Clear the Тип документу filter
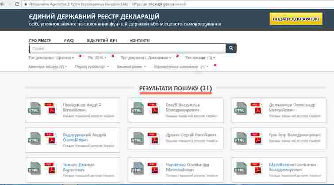334x185 pixels. coord(177,56)
